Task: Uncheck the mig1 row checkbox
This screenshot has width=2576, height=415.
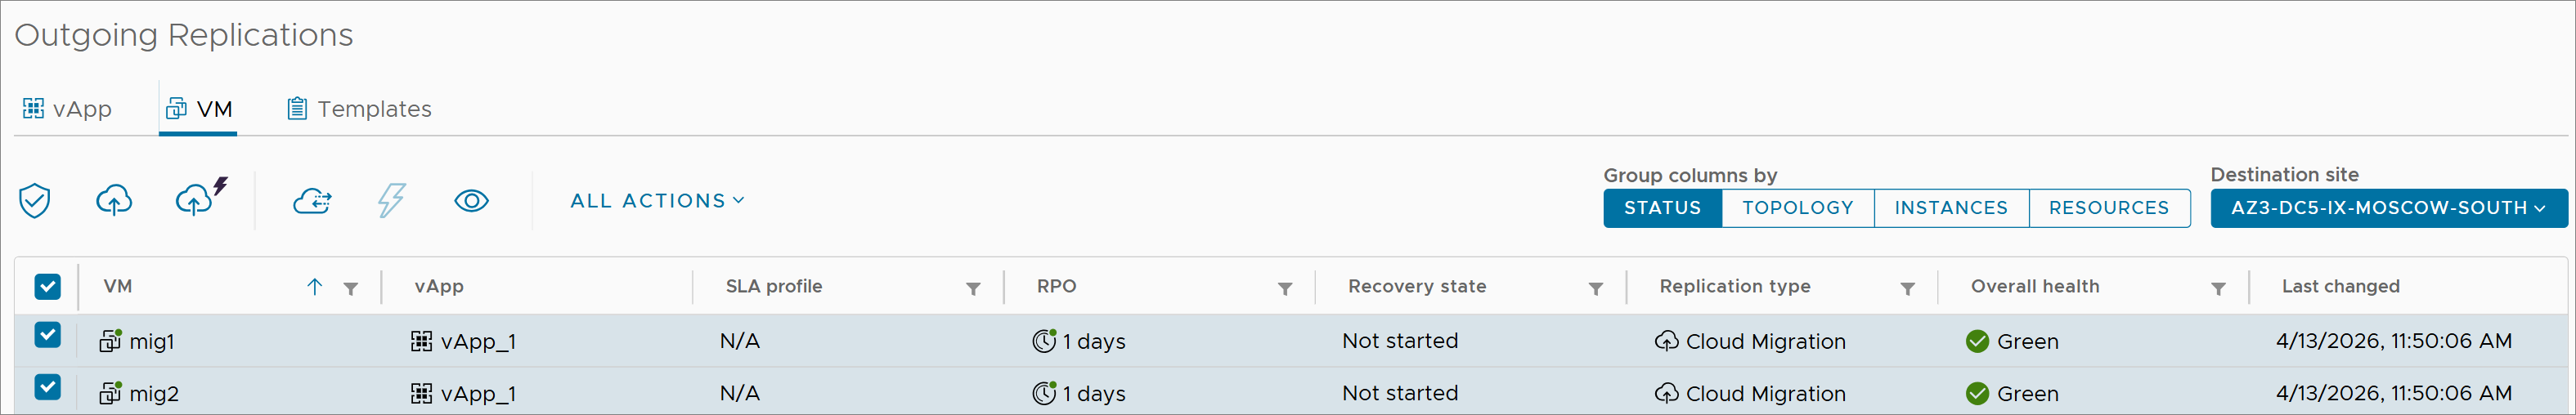Action: (x=48, y=334)
